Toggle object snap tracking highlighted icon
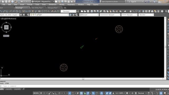The image size is (169, 95). tap(70, 93)
